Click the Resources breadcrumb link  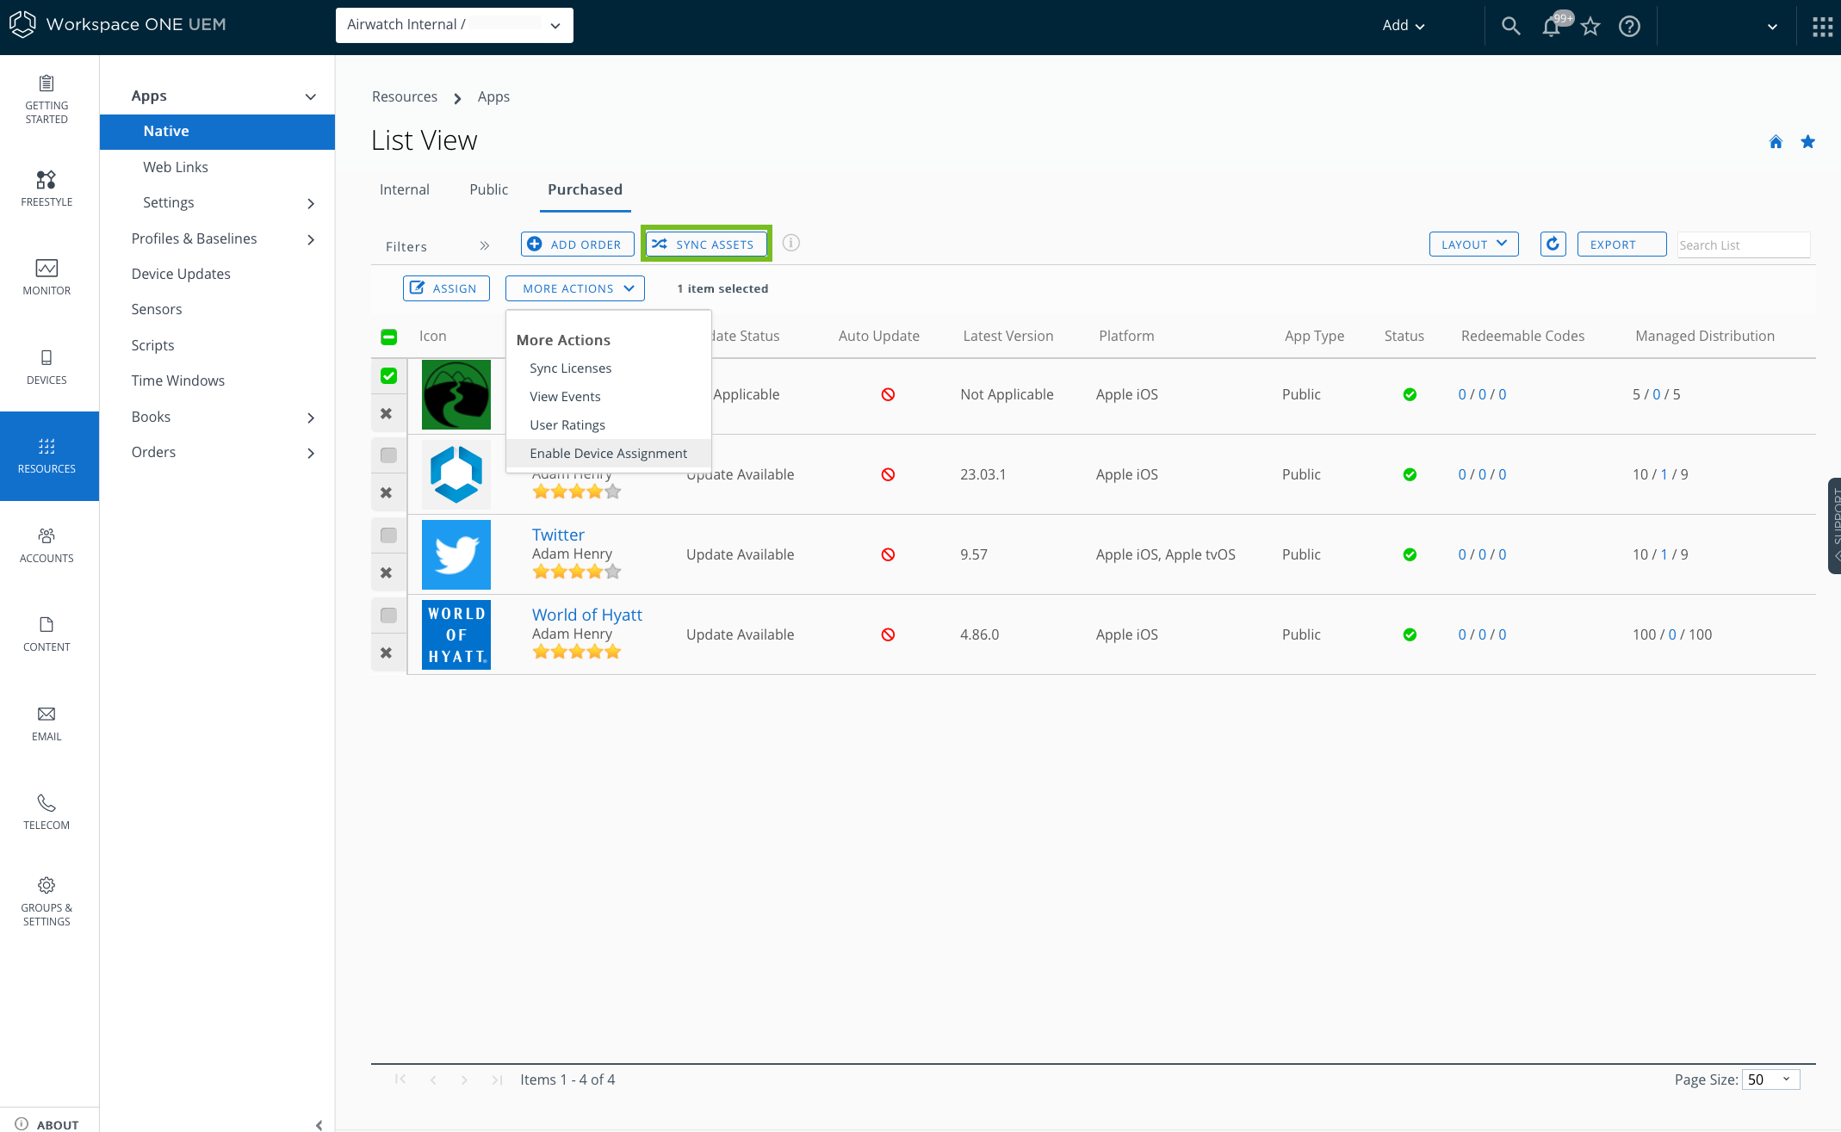click(405, 96)
